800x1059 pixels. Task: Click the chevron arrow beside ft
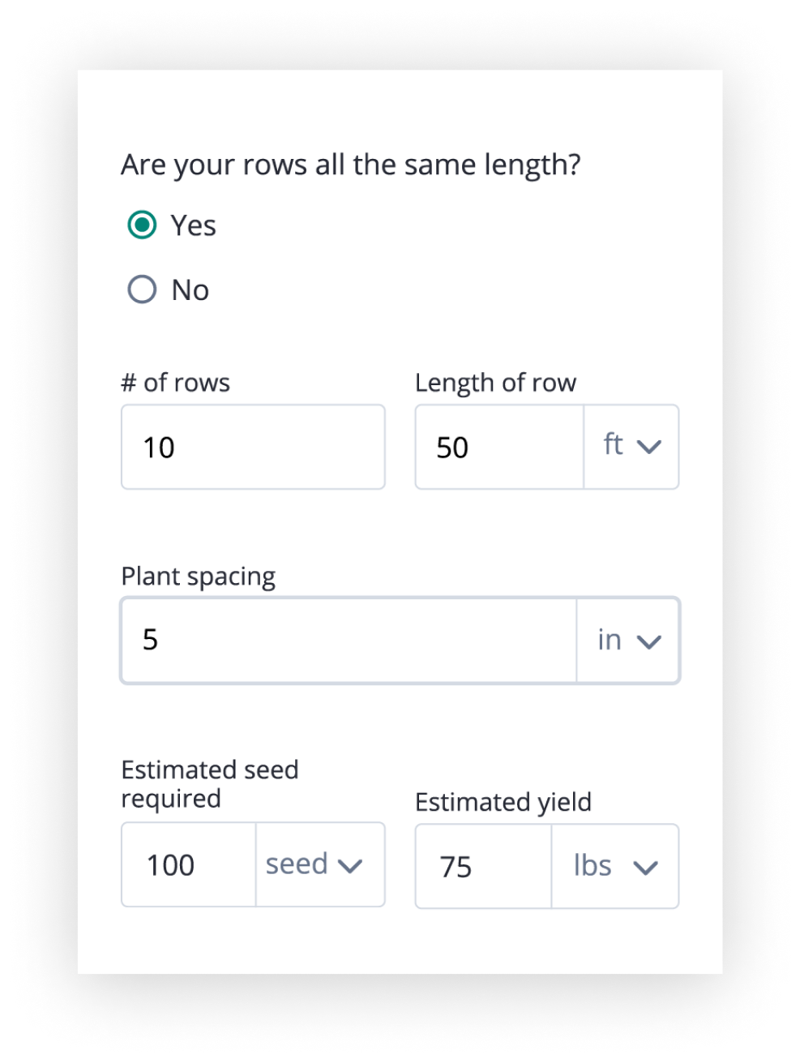tap(649, 446)
